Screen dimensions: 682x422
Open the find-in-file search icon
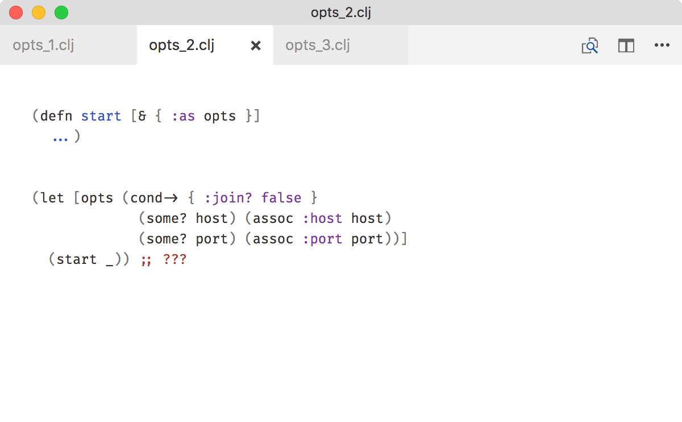pyautogui.click(x=589, y=45)
